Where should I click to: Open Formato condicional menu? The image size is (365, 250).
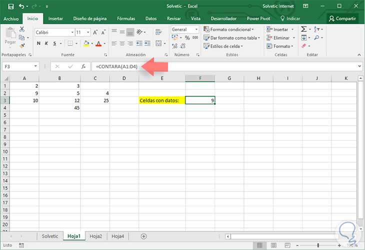coord(228,29)
